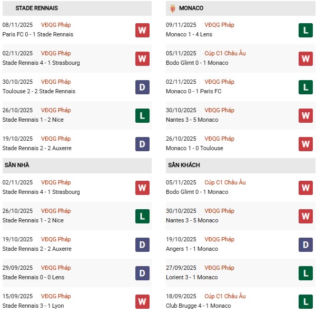Open the Paris FC 0 - 1 Stade Rennais match
Screen dimensions: 316x313
(38, 34)
